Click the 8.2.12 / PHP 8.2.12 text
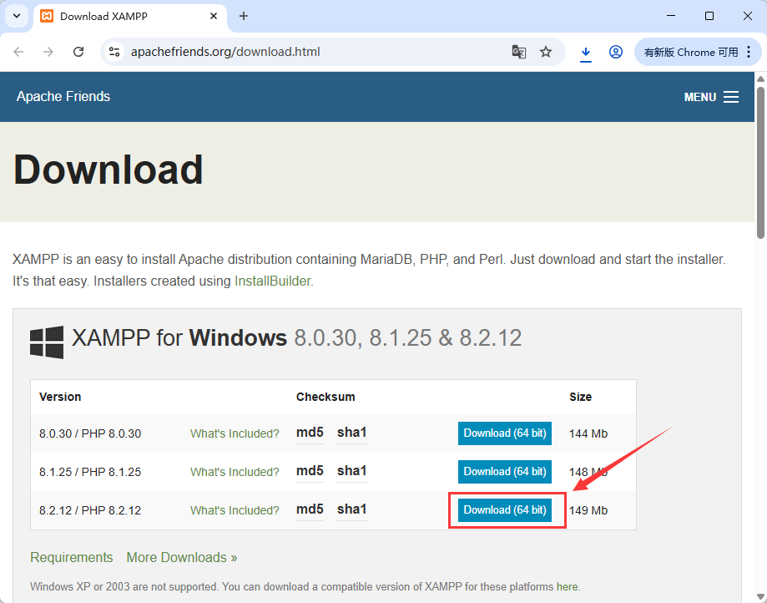Viewport: 767px width, 603px height. tap(90, 510)
